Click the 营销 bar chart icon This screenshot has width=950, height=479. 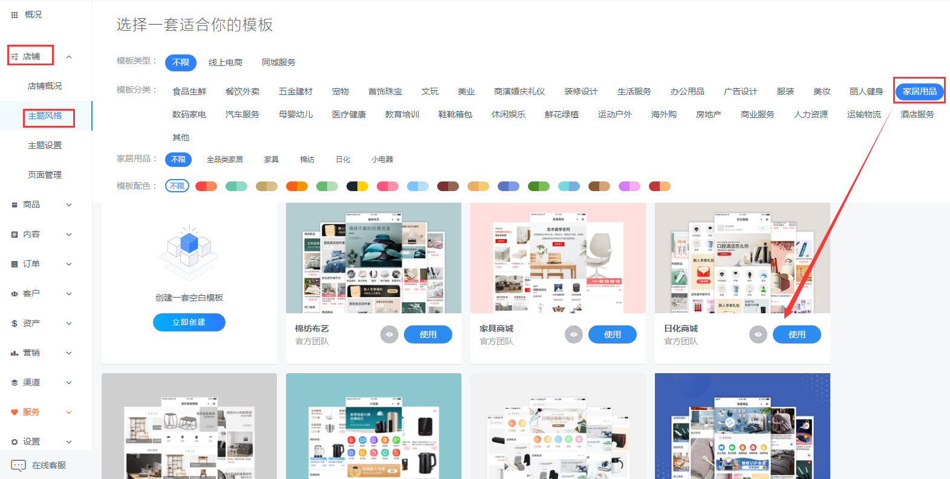(x=15, y=353)
